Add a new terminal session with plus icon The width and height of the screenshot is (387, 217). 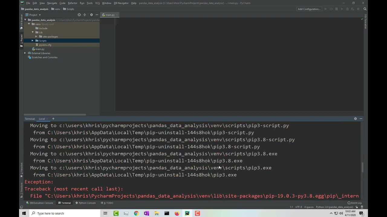pyautogui.click(x=53, y=119)
